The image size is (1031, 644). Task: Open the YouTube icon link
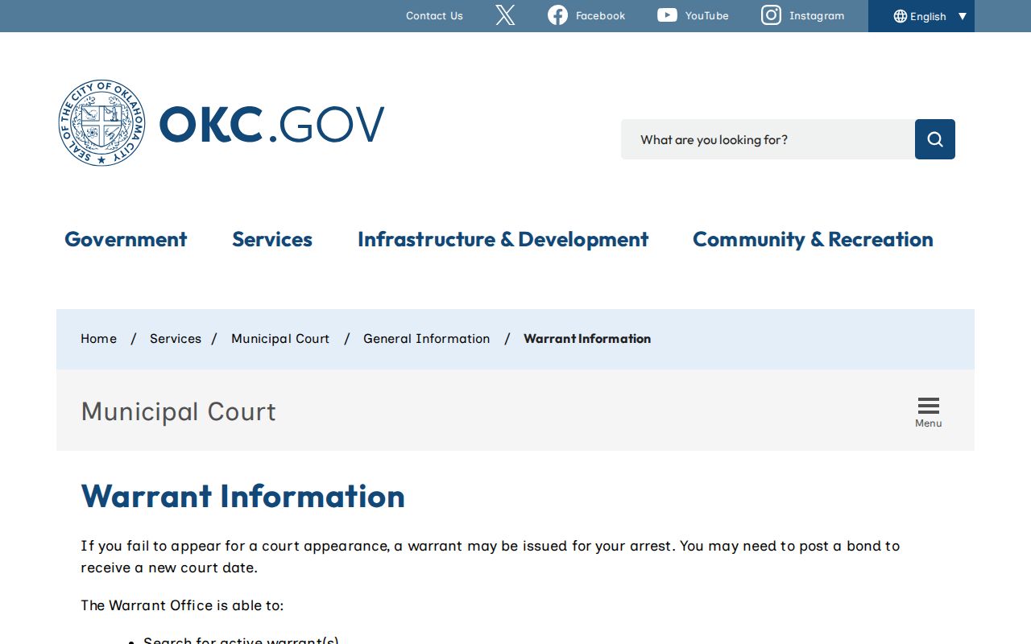[667, 15]
